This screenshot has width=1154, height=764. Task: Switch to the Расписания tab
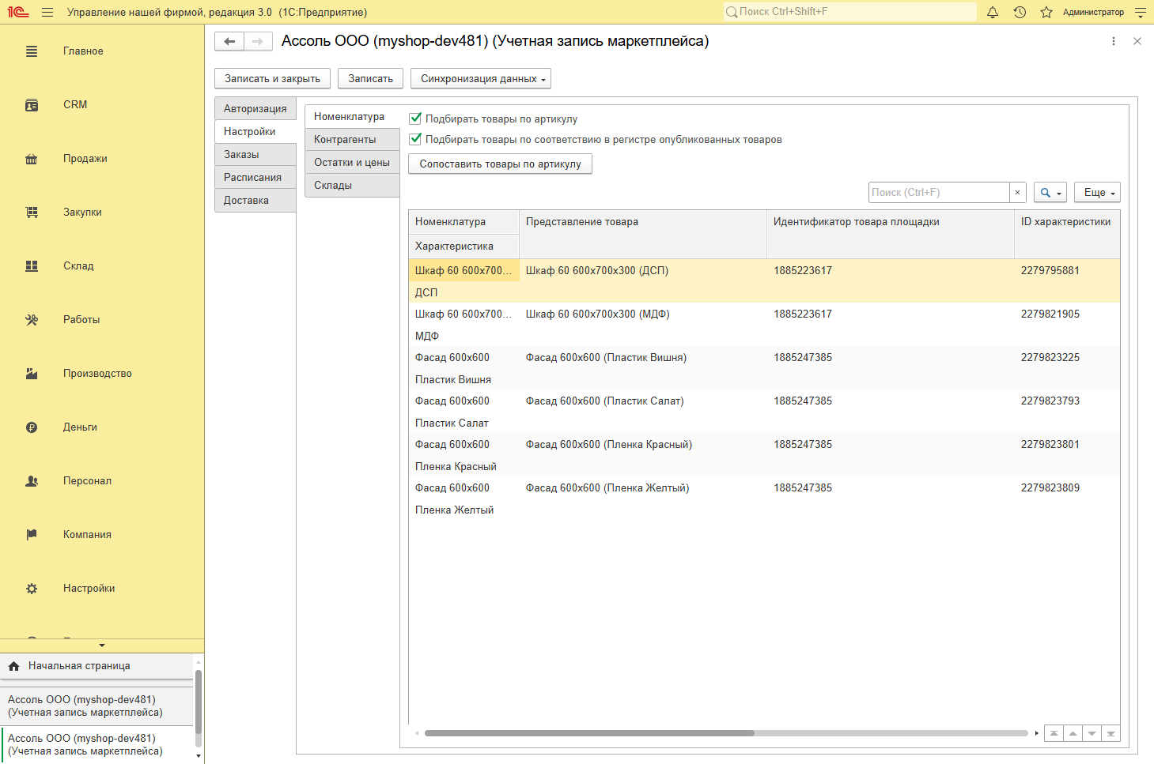tap(255, 178)
